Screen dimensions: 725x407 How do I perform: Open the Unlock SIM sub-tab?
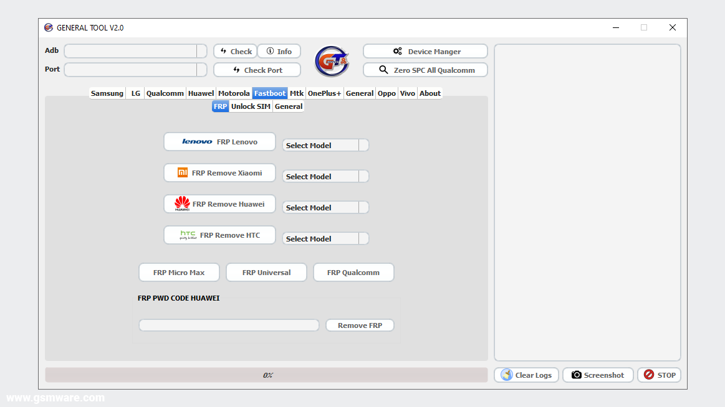coord(251,106)
